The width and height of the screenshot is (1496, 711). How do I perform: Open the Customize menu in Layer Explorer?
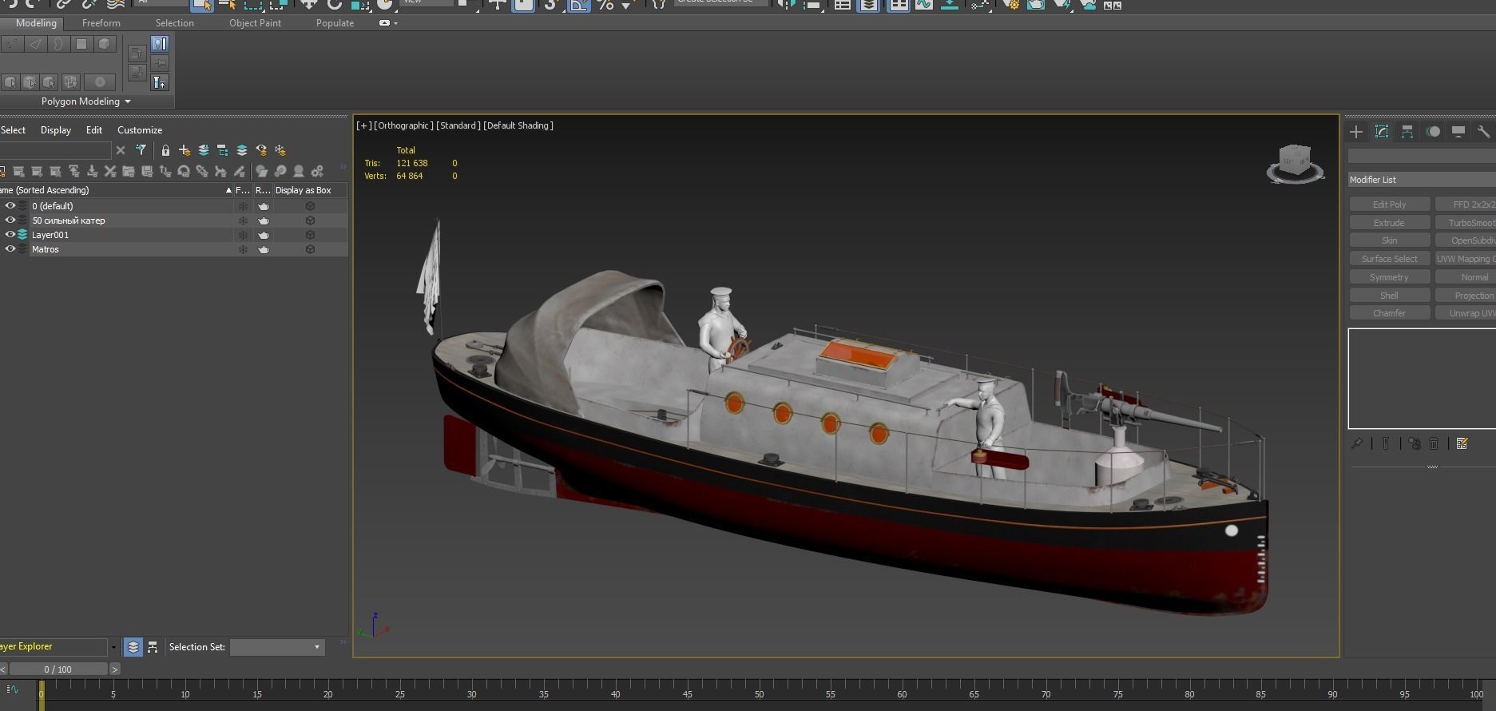(x=140, y=130)
